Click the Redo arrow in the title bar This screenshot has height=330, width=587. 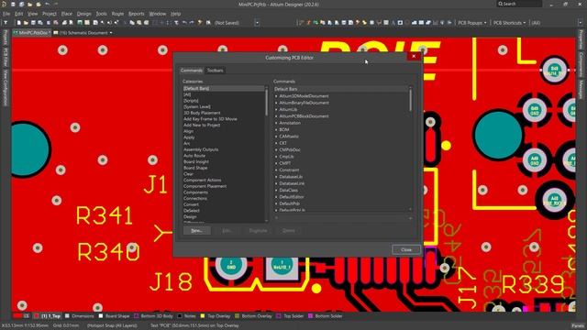click(56, 4)
